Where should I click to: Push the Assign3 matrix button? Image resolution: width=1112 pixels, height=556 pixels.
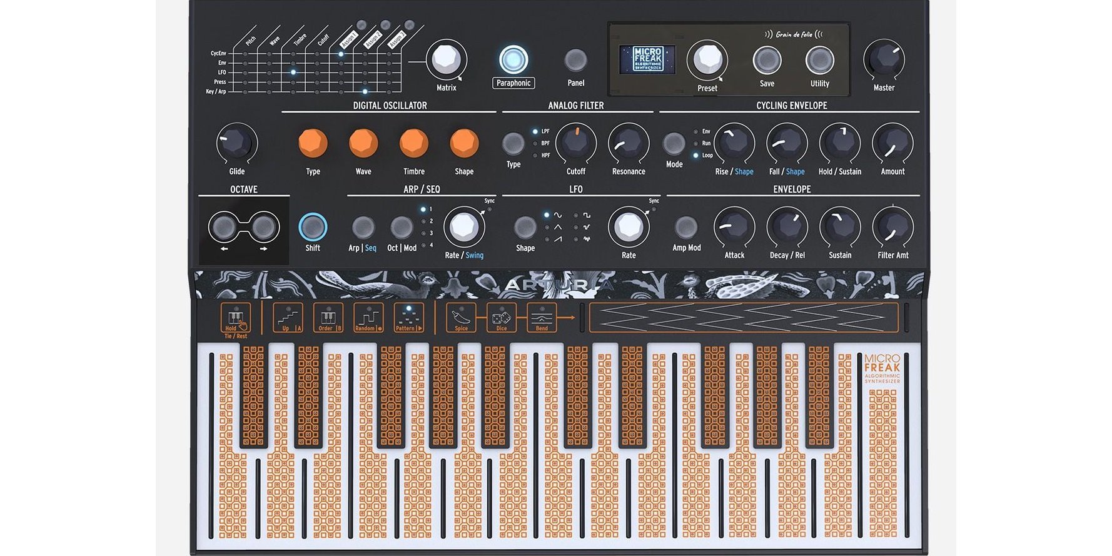tap(409, 25)
